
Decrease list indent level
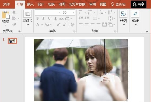click(81, 18)
